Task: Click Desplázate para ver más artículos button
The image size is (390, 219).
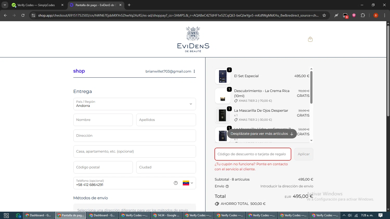Action: [x=262, y=134]
